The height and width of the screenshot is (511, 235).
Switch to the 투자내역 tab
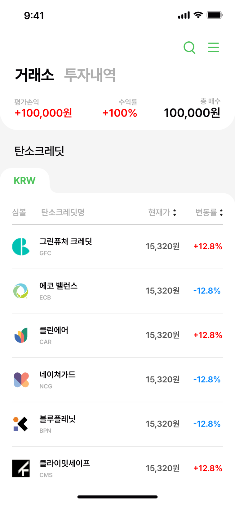90,75
